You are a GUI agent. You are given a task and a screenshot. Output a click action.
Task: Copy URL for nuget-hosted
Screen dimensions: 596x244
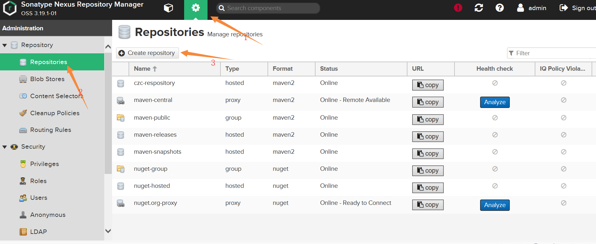pyautogui.click(x=428, y=187)
